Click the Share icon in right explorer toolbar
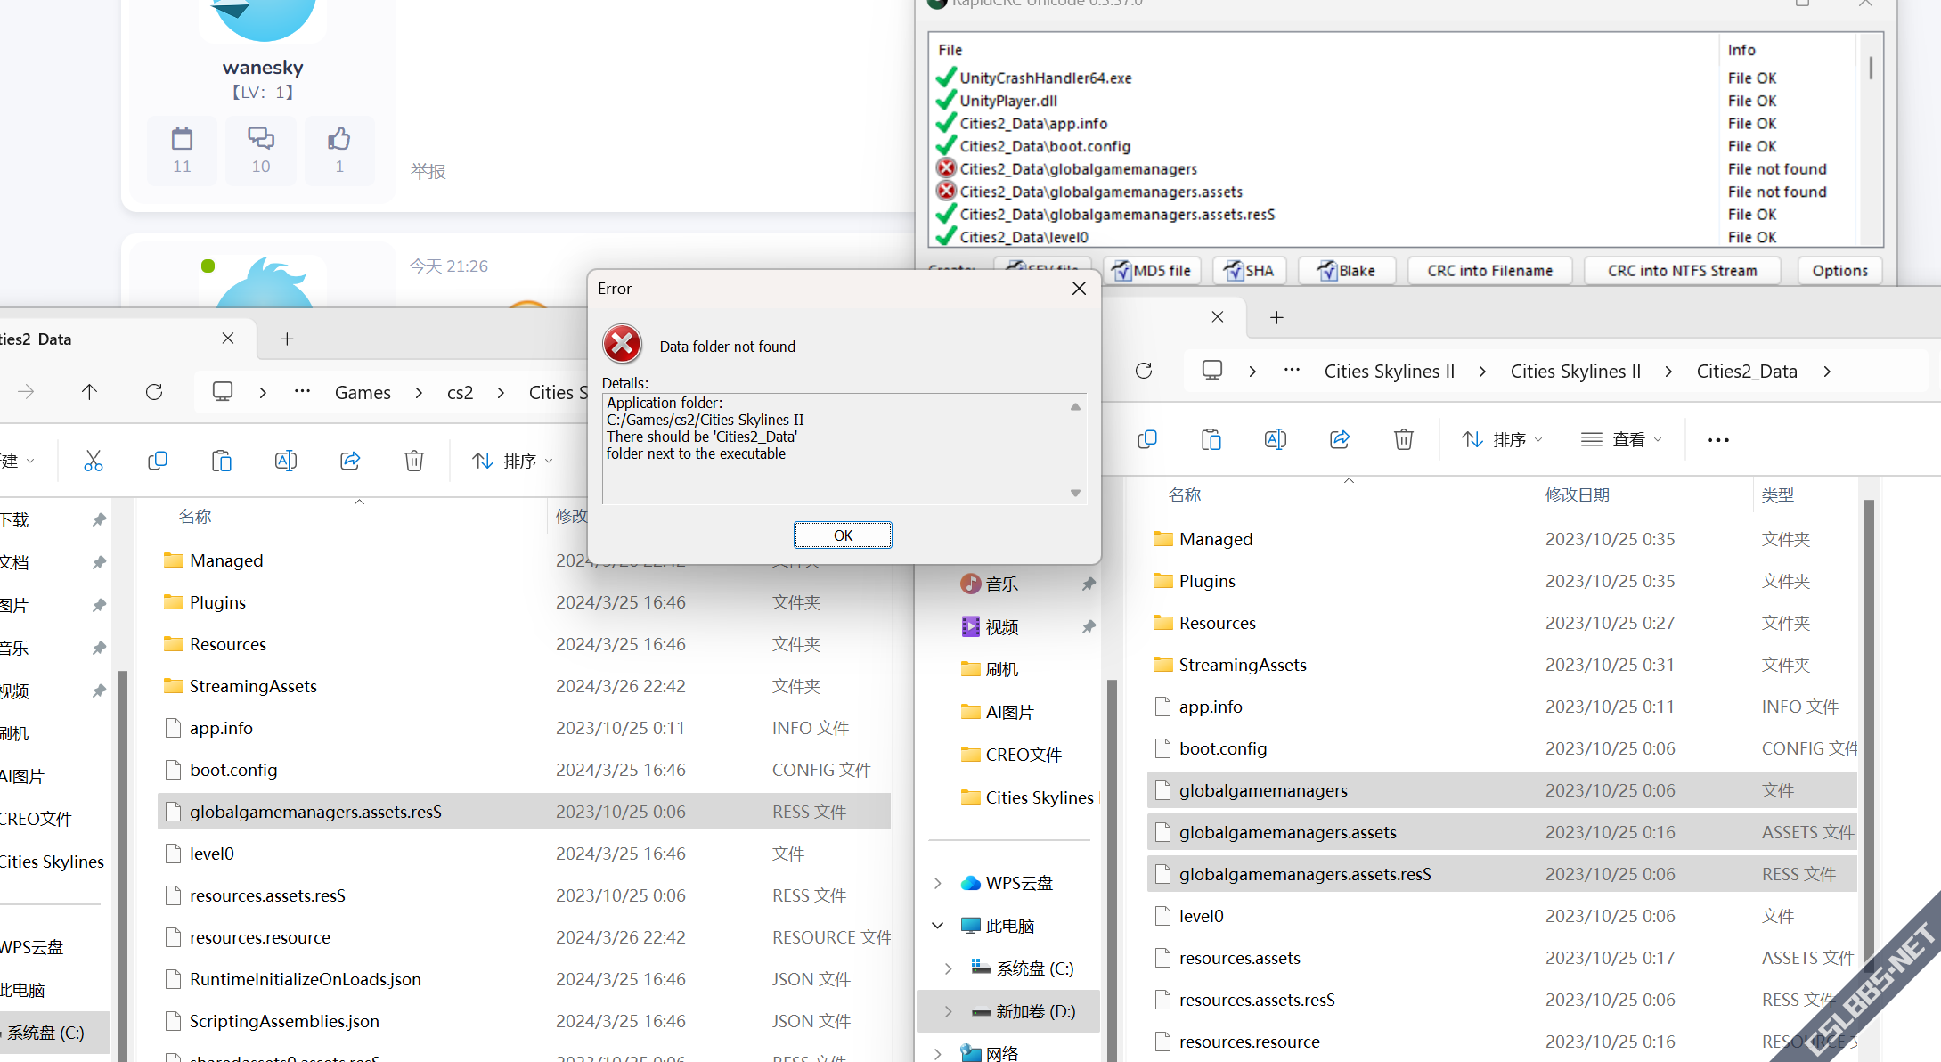 [x=1339, y=439]
